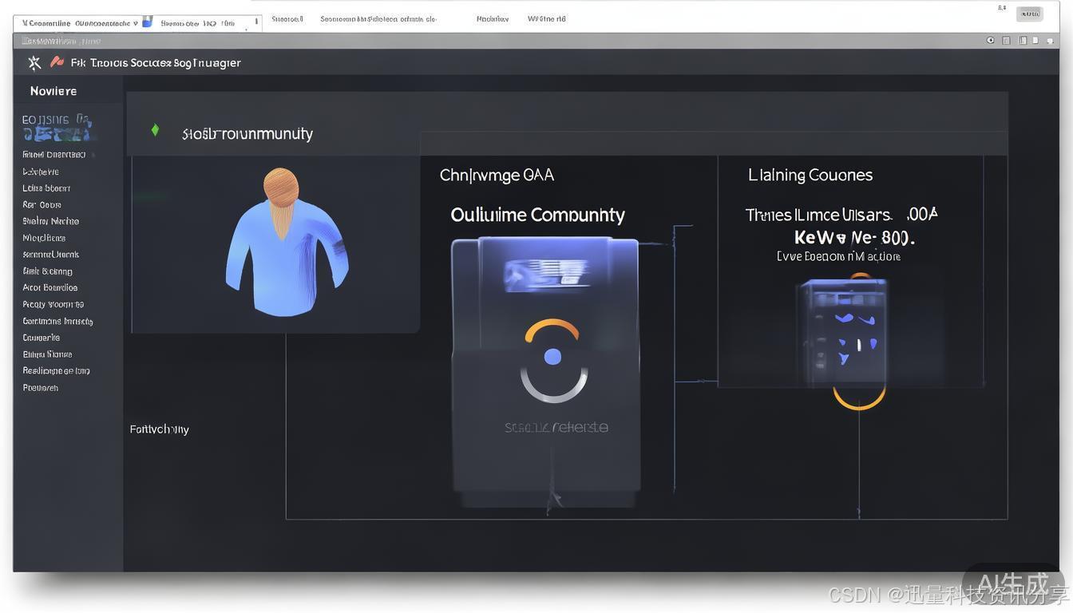This screenshot has width=1073, height=613.
Task: Click the green diamond icon
Action: pyautogui.click(x=155, y=130)
